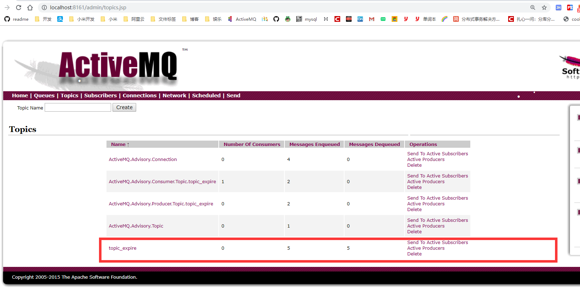This screenshot has width=580, height=288.
Task: Go to the Home menu item
Action: pyautogui.click(x=20, y=96)
